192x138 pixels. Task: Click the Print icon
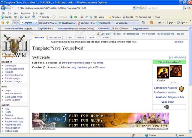[x=159, y=22]
